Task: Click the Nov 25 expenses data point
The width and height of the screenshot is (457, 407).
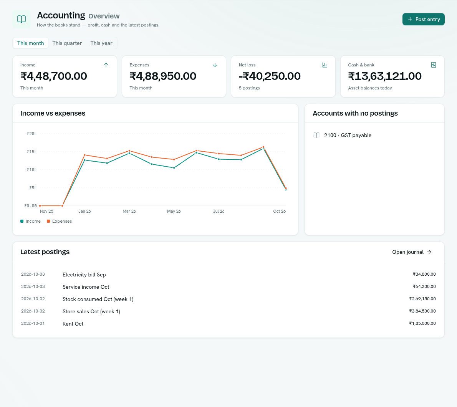Action: point(40,206)
